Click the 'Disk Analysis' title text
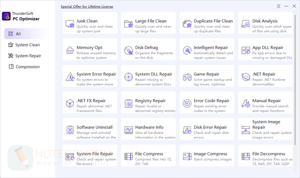300x178 pixels. tap(265, 21)
